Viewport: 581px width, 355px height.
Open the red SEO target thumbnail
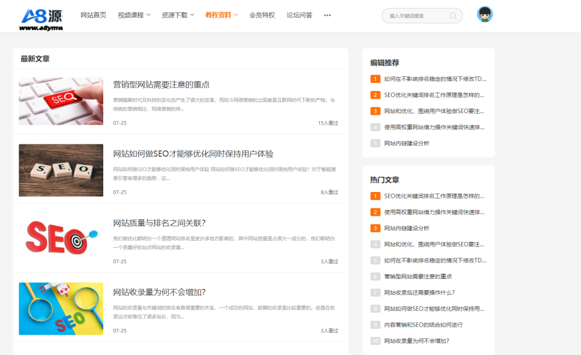pos(61,239)
